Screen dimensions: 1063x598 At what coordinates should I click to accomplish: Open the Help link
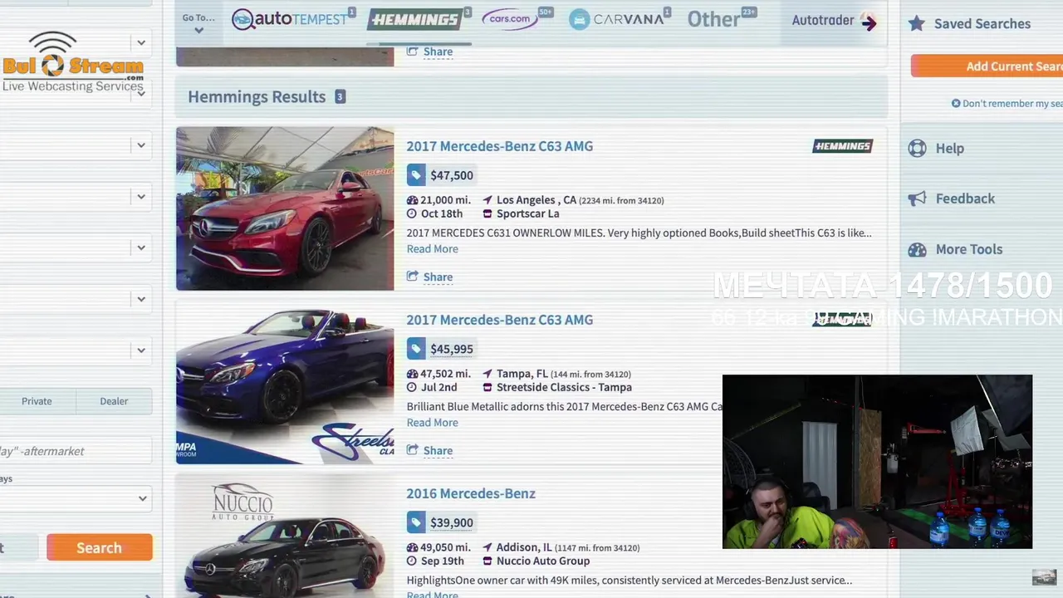(949, 149)
